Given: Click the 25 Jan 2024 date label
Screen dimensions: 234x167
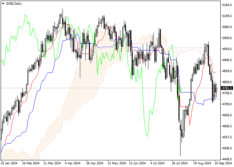Looking at the screenshot, I should tap(9, 163).
